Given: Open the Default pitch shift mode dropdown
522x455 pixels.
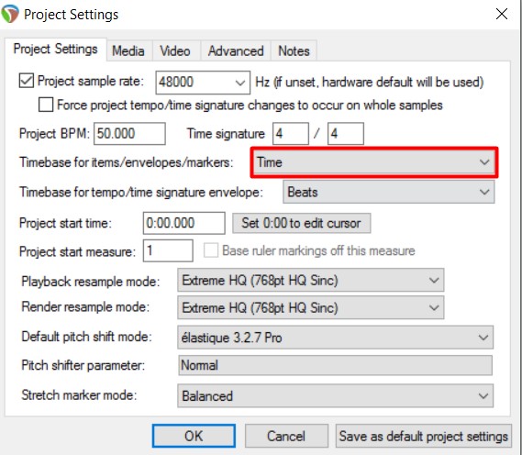Looking at the screenshot, I should point(335,338).
